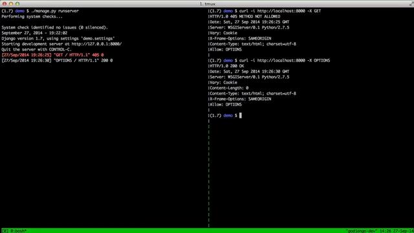Click the 'curl -i http://localhost:8000 -X OPTIONS' command
The width and height of the screenshot is (414, 233).
tap(285, 60)
